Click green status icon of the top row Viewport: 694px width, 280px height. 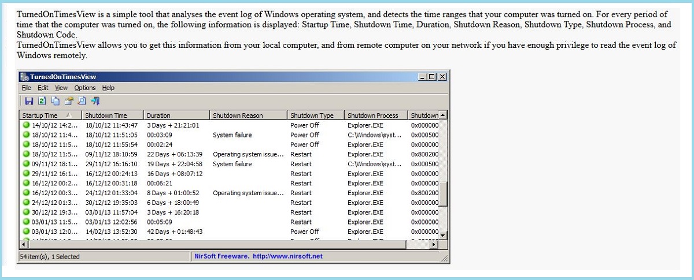[x=26, y=125]
